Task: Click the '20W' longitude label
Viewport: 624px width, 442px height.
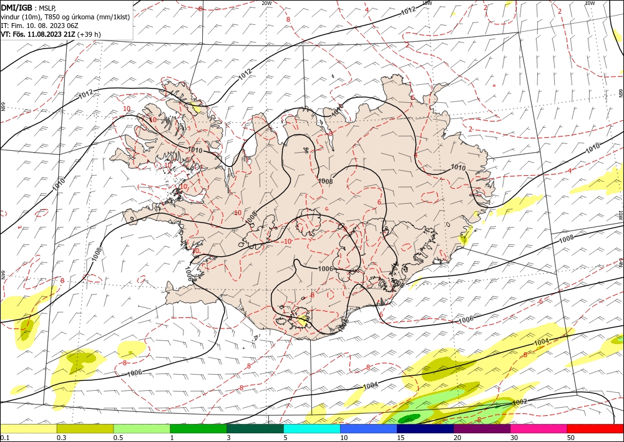Action: [266, 3]
